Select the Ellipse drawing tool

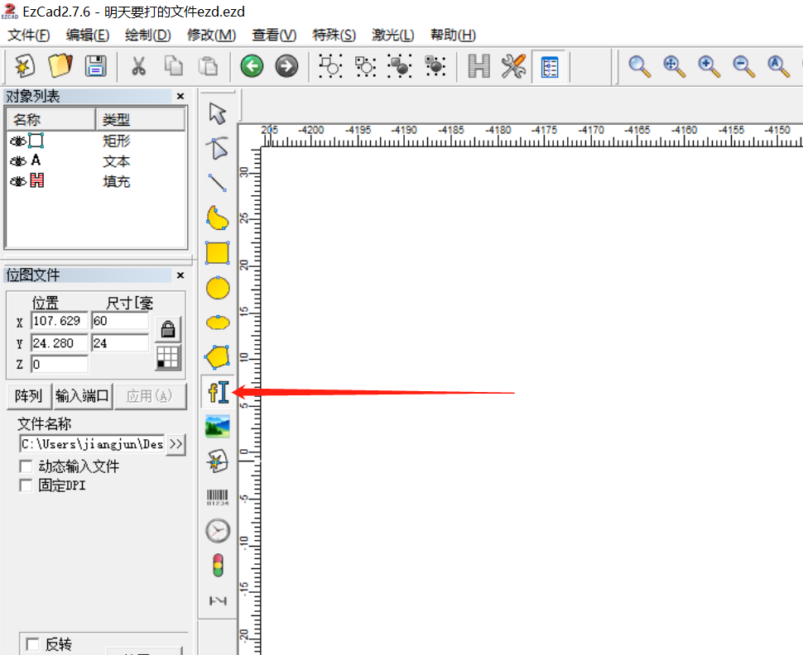218,323
